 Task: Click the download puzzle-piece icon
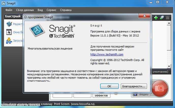point(9,41)
